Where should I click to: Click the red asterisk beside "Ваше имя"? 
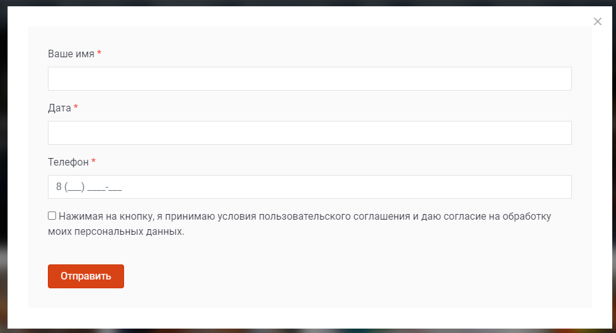[99, 54]
